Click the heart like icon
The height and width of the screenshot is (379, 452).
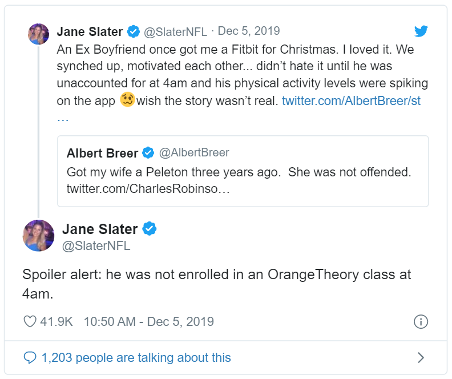(30, 321)
